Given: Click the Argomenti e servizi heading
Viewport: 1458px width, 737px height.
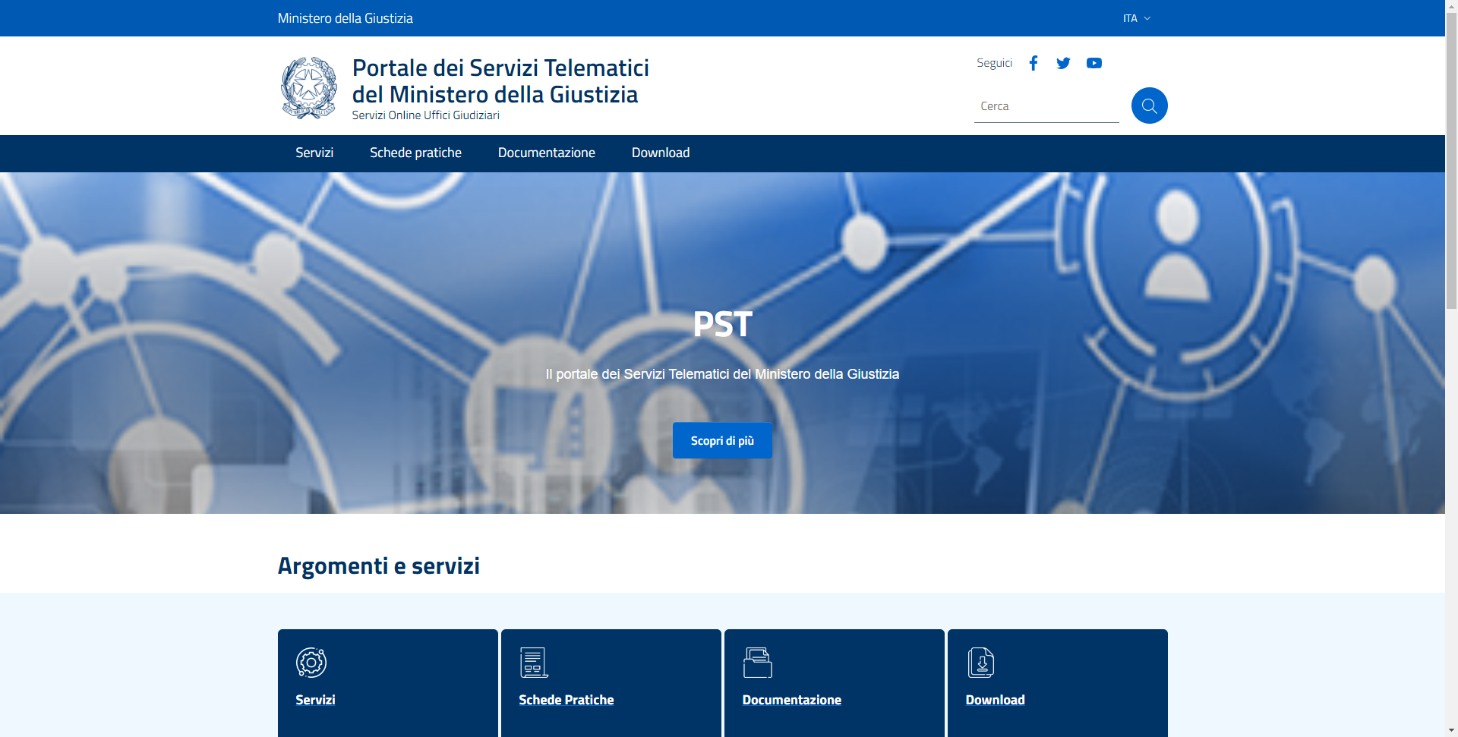Looking at the screenshot, I should tap(378, 566).
